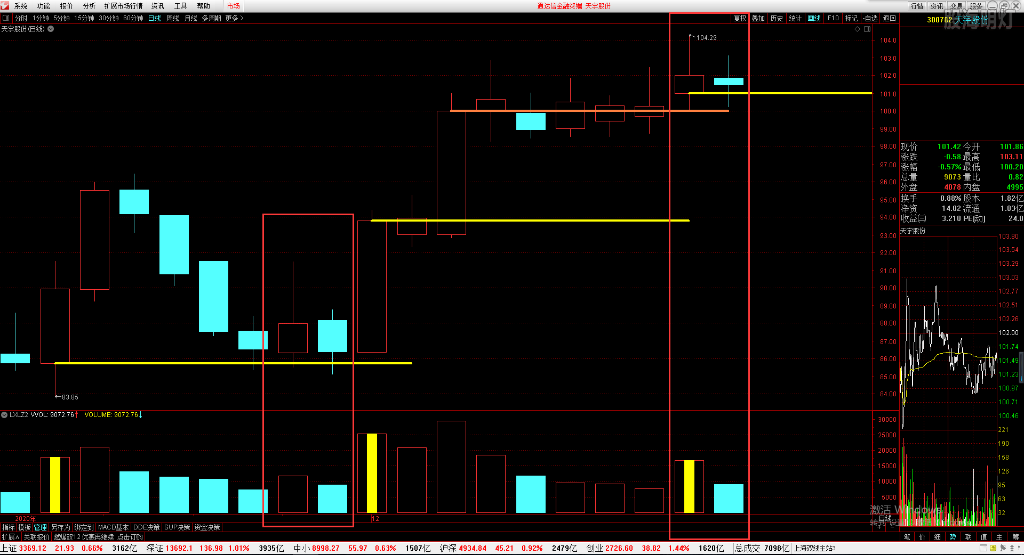Select the 日线 daily period
Viewport: 1024px width, 555px height.
point(155,18)
